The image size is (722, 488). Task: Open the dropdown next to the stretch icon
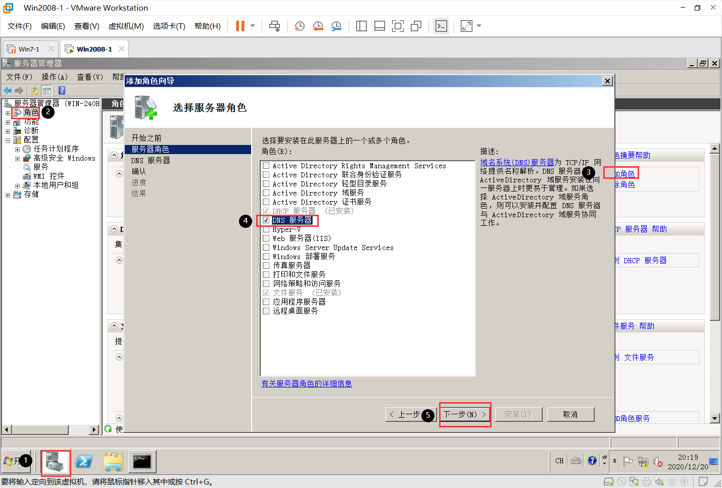tap(479, 26)
